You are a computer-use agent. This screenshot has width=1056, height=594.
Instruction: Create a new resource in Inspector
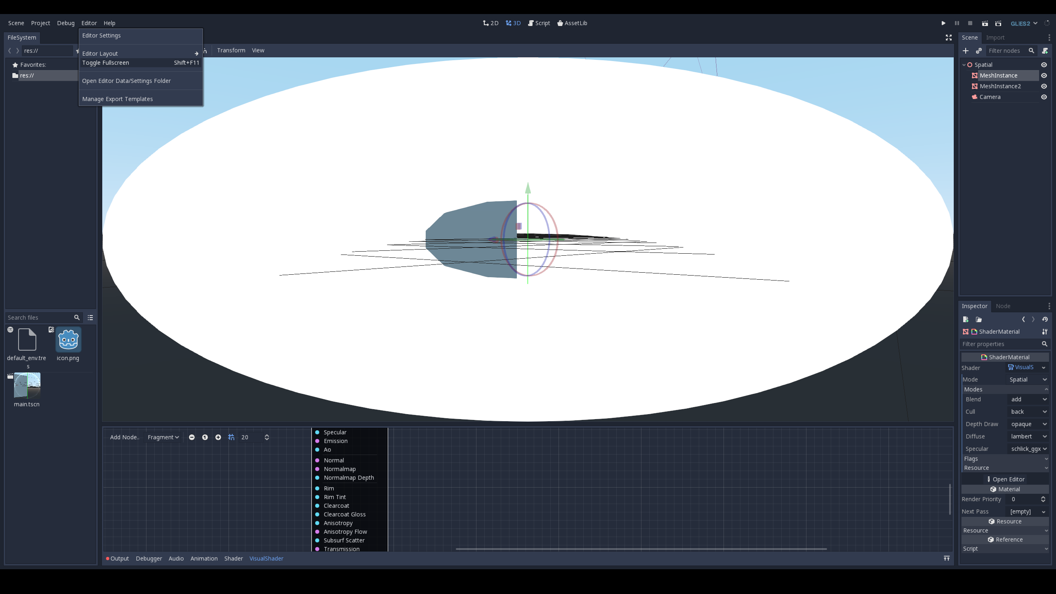(965, 319)
